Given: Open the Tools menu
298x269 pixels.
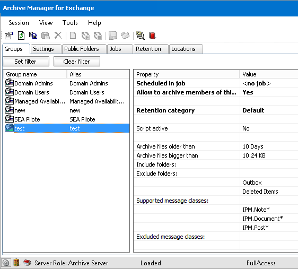Looking at the screenshot, I should [70, 23].
